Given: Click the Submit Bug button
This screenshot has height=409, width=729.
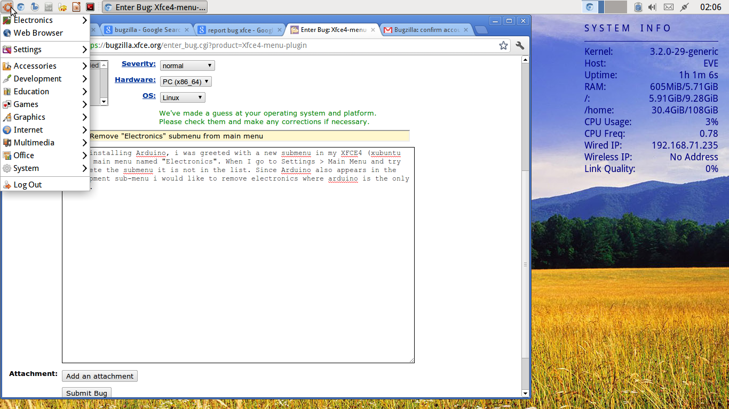Looking at the screenshot, I should pos(86,393).
